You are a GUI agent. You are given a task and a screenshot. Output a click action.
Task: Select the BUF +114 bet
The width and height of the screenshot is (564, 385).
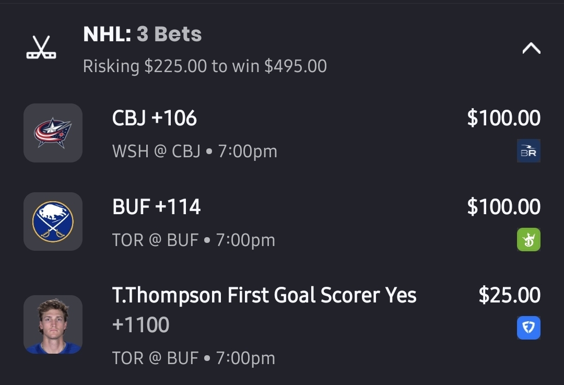tap(157, 207)
